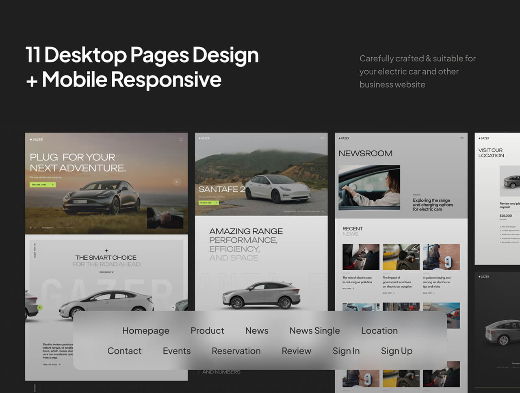Click wall charger news thumbnail image
Screen dimensions: 520x393
point(441,257)
